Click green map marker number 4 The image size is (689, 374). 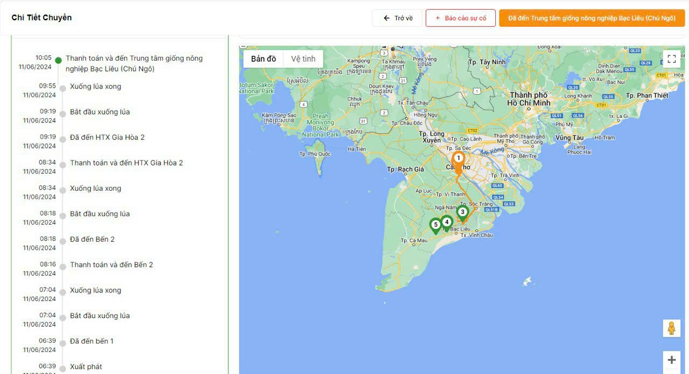click(x=446, y=222)
